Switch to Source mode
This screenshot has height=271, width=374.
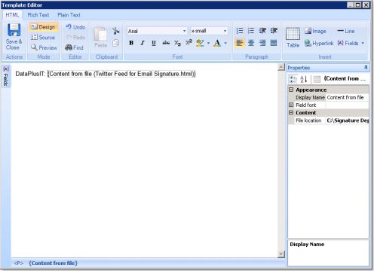pos(43,38)
